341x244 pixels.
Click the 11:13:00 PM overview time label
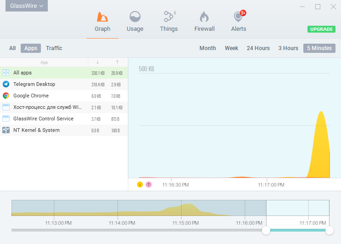(58, 223)
